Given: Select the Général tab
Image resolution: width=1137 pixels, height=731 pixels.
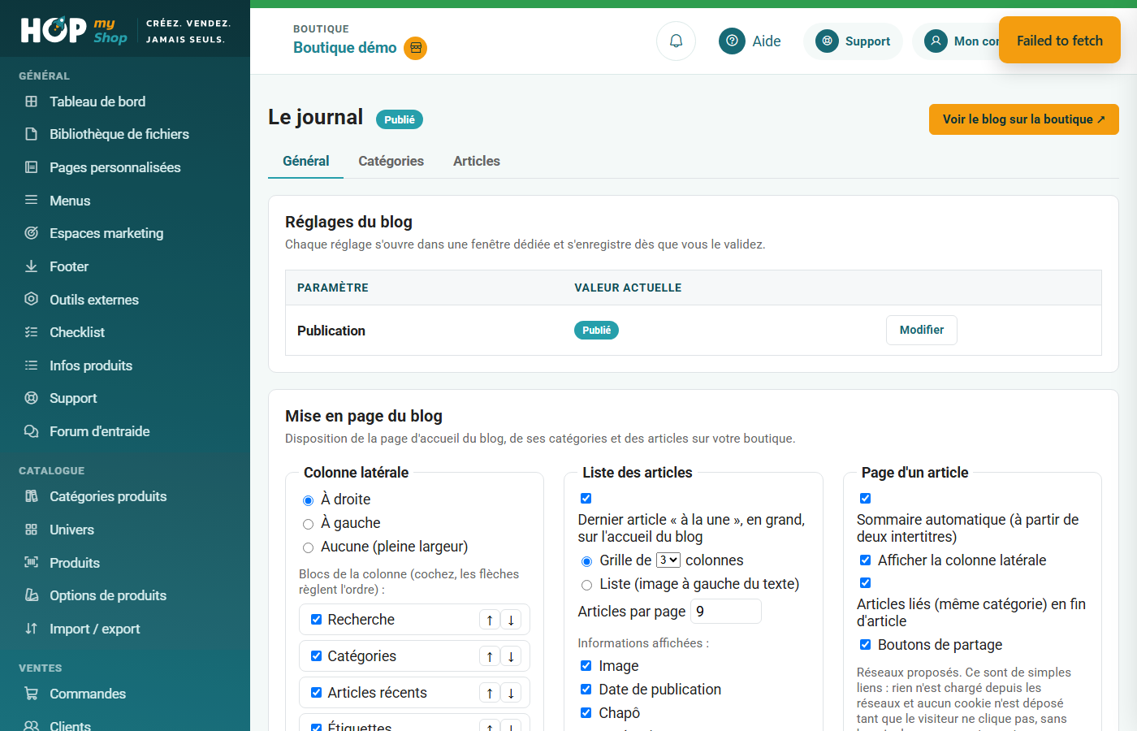Looking at the screenshot, I should 306,161.
